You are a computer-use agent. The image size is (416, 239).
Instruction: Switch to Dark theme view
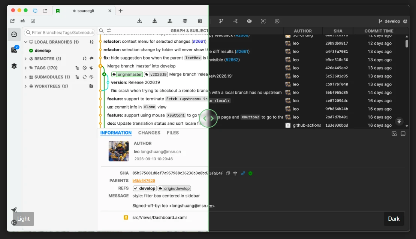pyautogui.click(x=394, y=219)
